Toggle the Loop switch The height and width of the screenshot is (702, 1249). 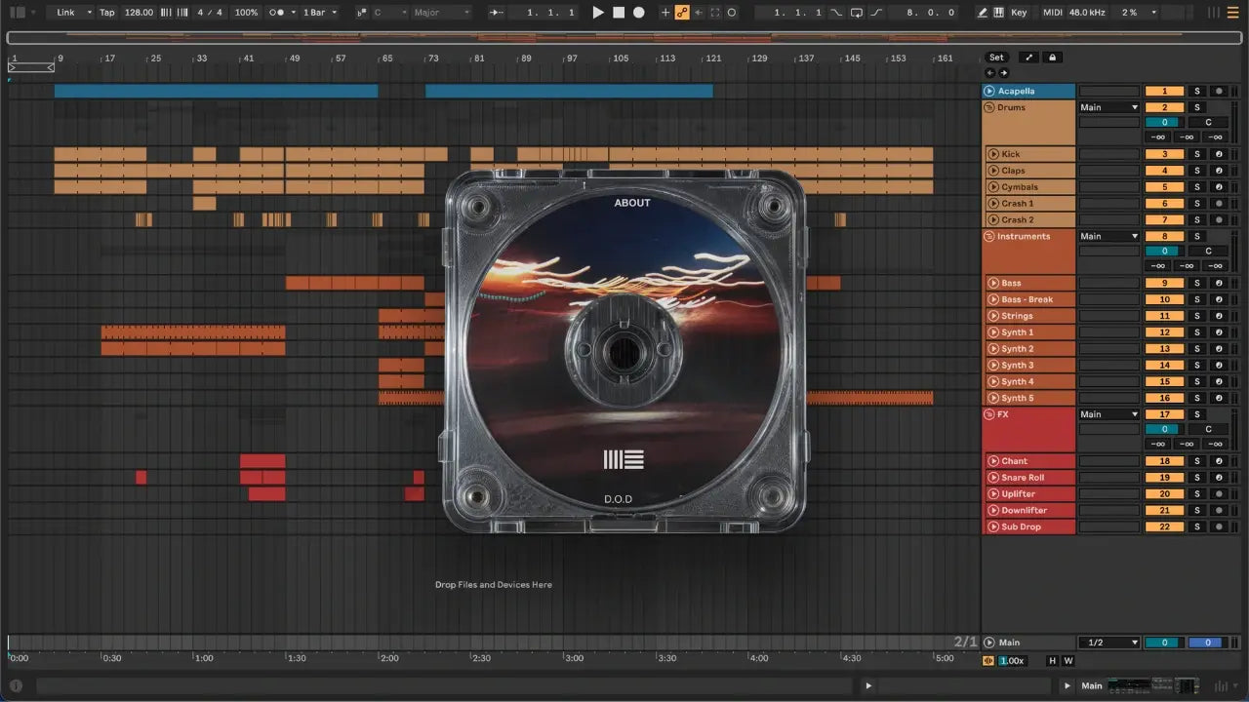[x=857, y=13]
